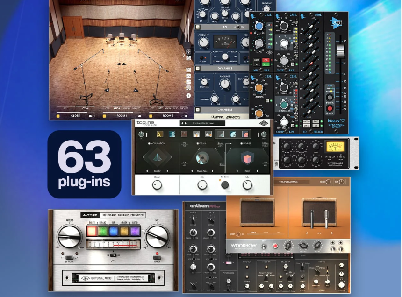Flip the SC Filter switch on A-Type
Viewport: 402px width, 297px height.
point(69,258)
